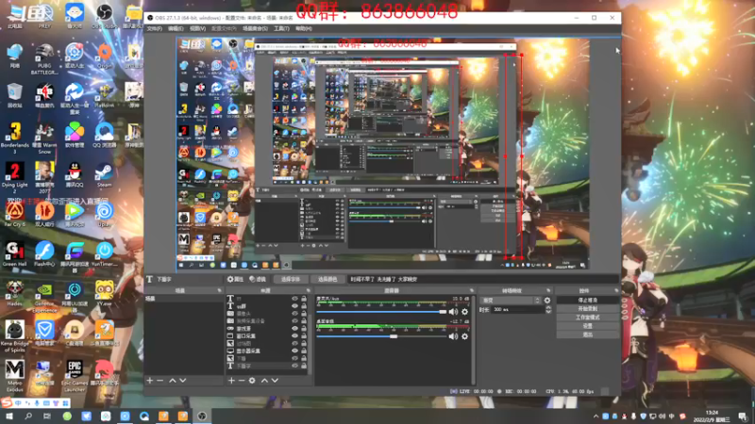The image size is (755, 424).
Task: Open Steam desktop shortcut
Action: [104, 175]
